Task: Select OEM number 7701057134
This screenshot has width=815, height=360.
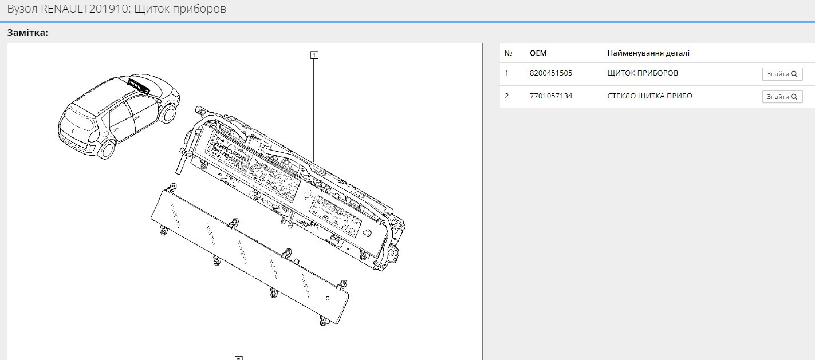Action: pos(550,96)
